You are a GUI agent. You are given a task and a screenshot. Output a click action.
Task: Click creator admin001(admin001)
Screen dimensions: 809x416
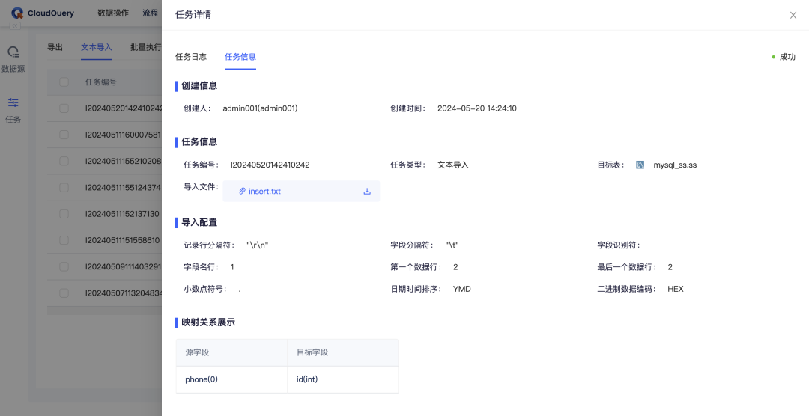point(260,108)
